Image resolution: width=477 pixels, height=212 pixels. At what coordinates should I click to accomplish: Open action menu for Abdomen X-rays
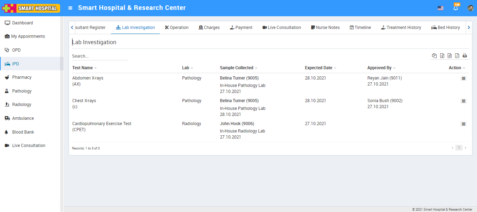pyautogui.click(x=464, y=78)
